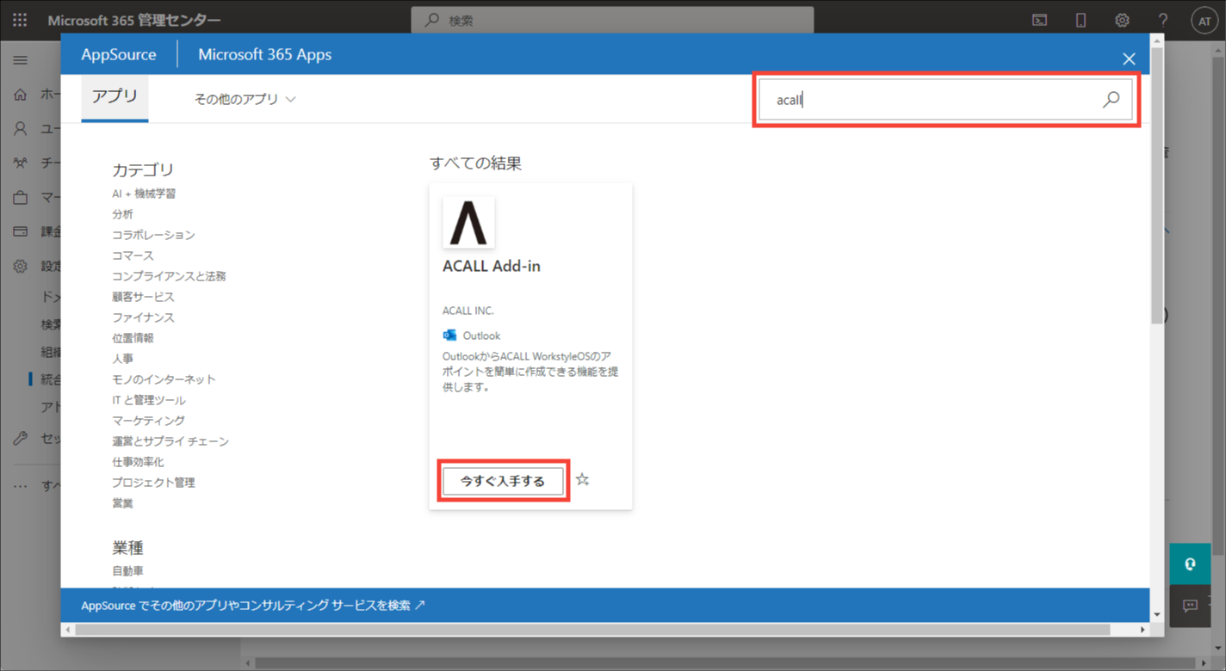1226x671 pixels.
Task: Filter by 自動車 industry
Action: (127, 571)
